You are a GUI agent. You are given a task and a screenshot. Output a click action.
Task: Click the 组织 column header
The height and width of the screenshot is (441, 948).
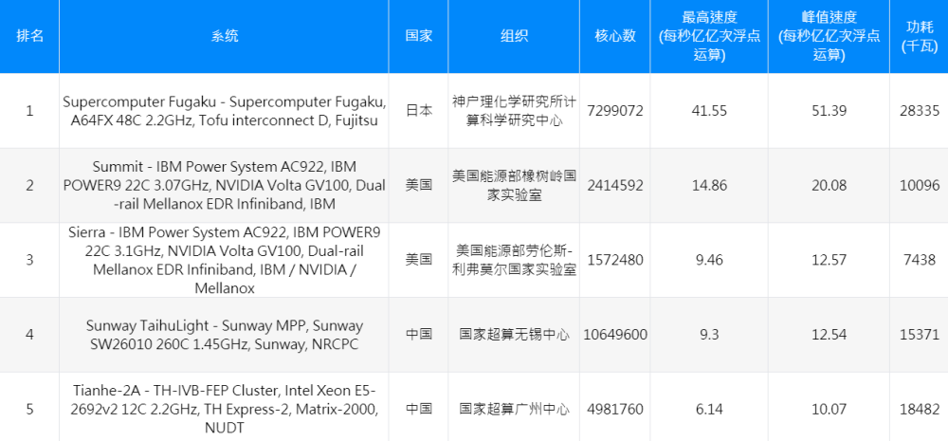pos(515,36)
